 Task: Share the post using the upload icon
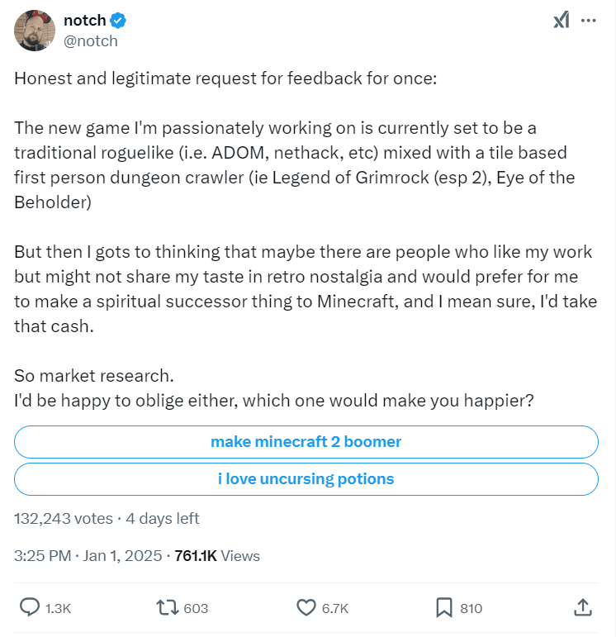click(x=581, y=608)
